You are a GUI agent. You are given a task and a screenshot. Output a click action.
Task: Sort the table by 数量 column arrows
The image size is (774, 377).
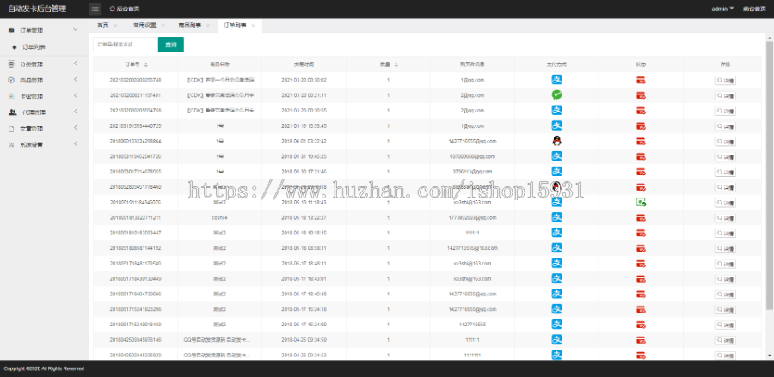[396, 64]
